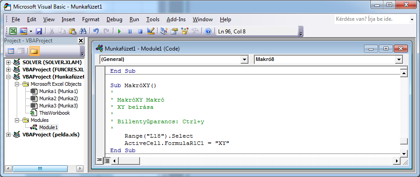420x177 pixels.
Task: Collapse the VBAProject (Munkafüzet node
Action: click(8, 77)
